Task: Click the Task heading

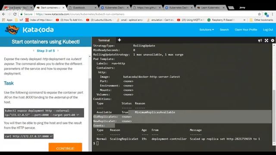Action: tap(9, 83)
